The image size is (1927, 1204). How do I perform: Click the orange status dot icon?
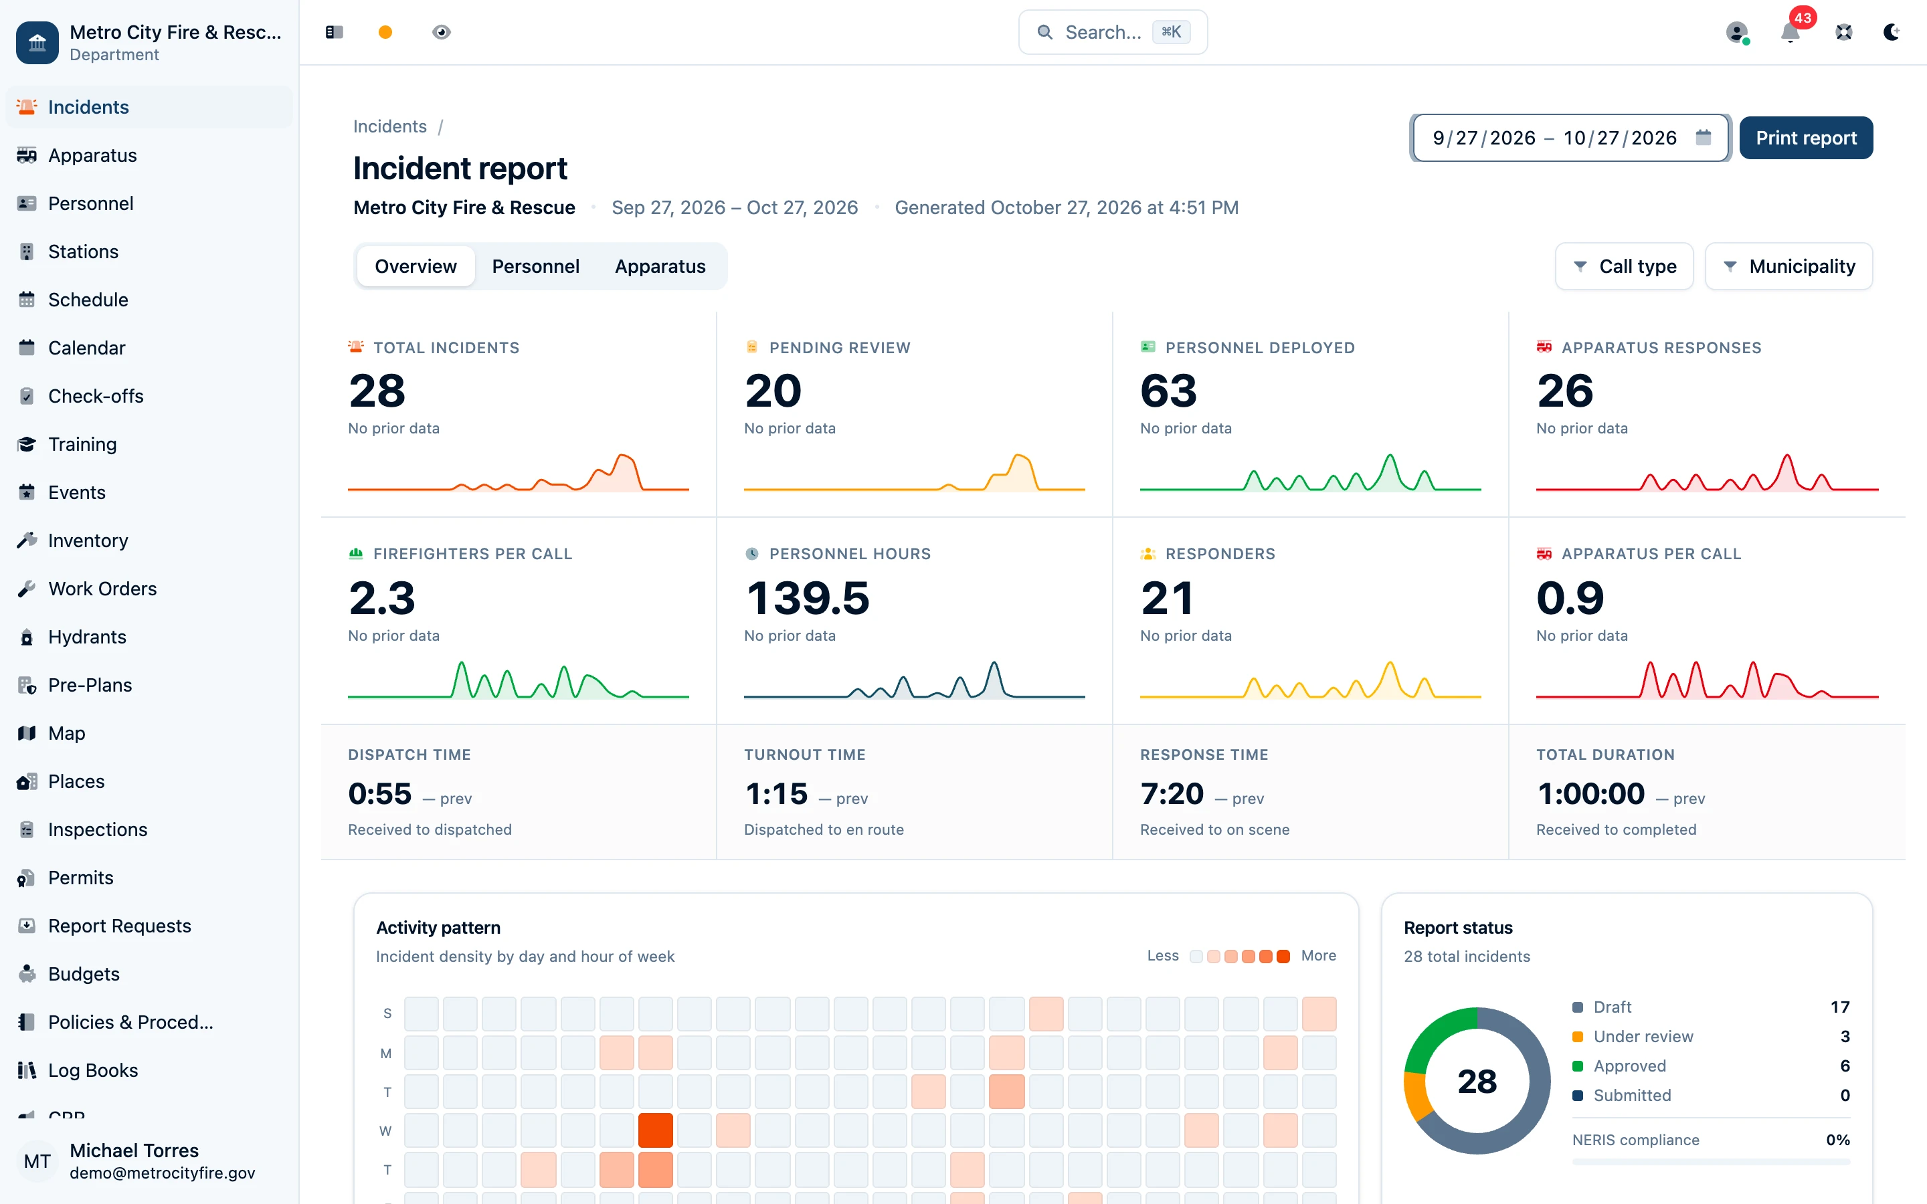[x=385, y=32]
